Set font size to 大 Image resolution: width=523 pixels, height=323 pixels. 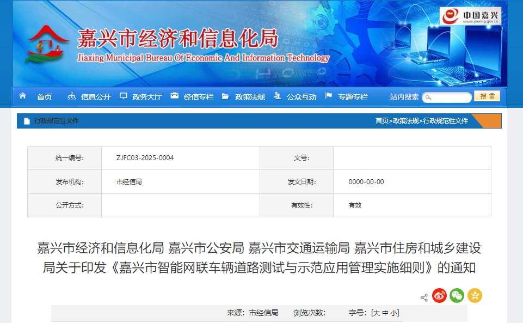pos(376,313)
